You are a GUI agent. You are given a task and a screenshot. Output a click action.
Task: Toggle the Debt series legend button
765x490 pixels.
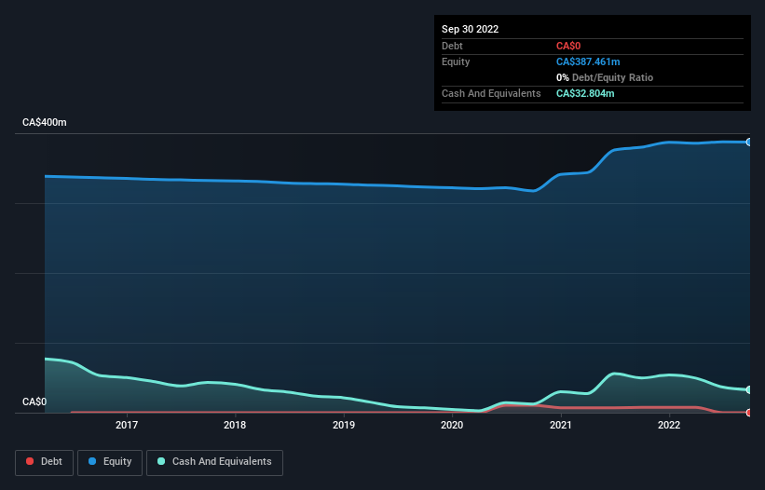point(44,462)
